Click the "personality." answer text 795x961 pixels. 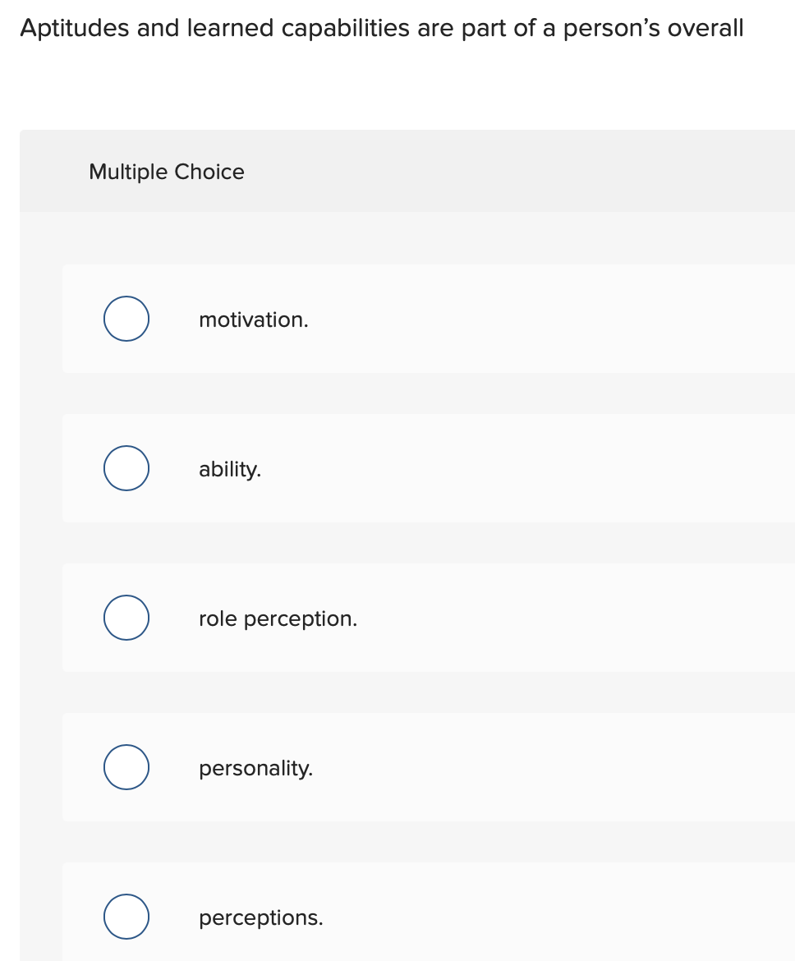tap(255, 768)
